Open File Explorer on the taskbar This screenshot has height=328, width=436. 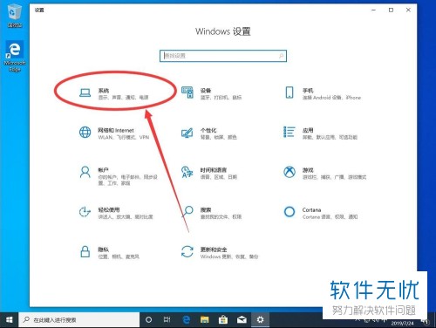[205, 320]
